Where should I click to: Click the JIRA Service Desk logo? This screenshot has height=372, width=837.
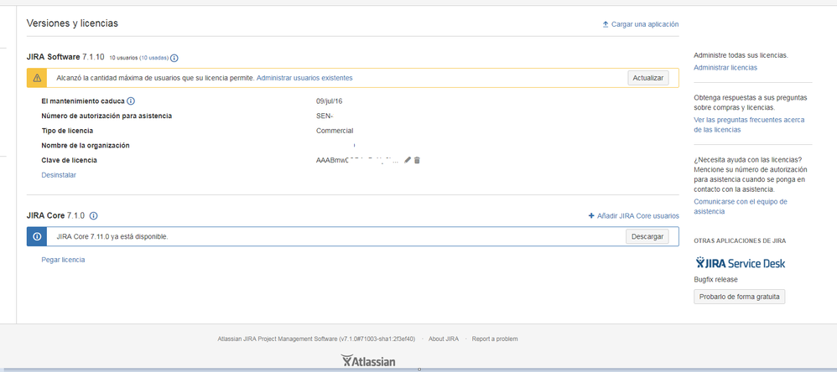coord(741,263)
